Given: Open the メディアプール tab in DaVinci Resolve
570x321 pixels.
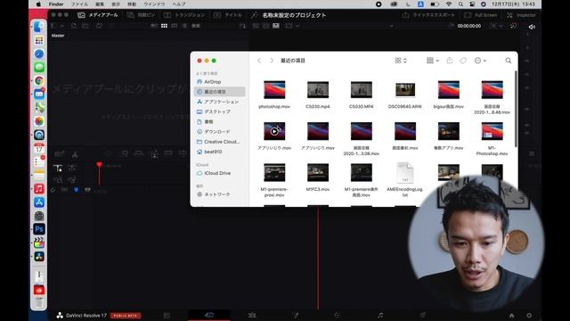Looking at the screenshot, I should pyautogui.click(x=98, y=15).
